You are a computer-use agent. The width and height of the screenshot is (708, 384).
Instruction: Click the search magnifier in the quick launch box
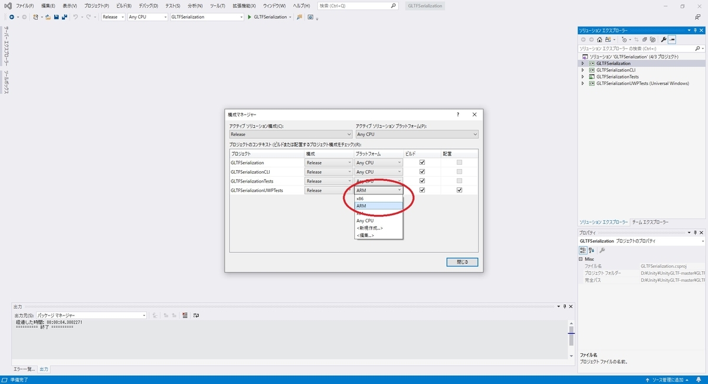click(x=394, y=5)
